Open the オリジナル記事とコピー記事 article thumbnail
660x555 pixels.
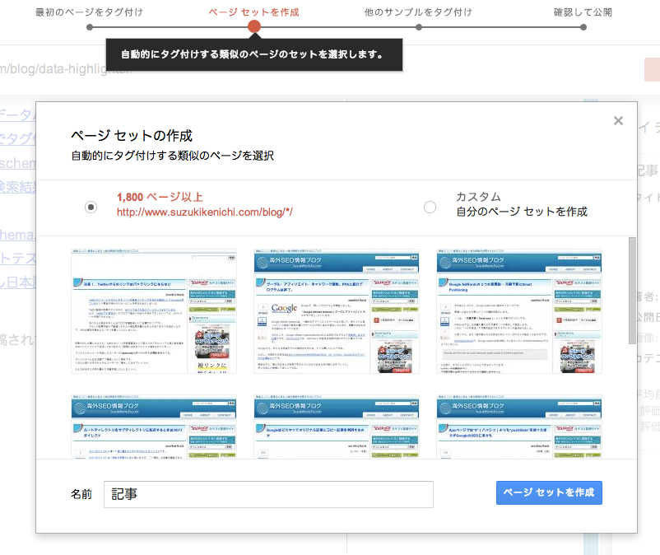click(x=337, y=427)
